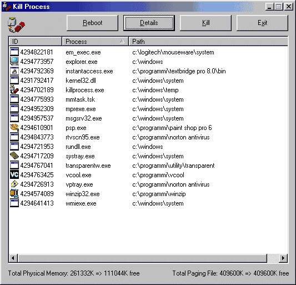Click the Kill button
Viewport: 296px width, 285px height.
tap(205, 23)
